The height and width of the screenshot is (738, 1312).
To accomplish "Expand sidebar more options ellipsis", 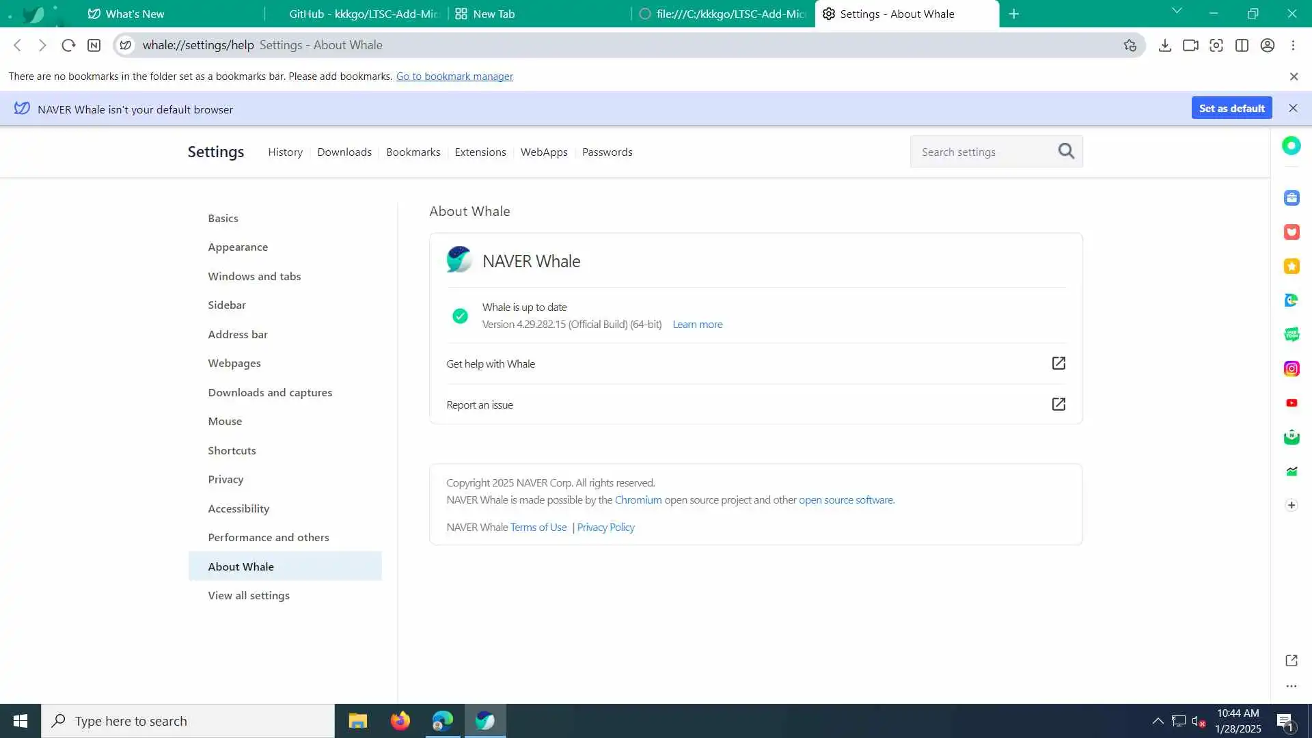I will click(x=1291, y=686).
